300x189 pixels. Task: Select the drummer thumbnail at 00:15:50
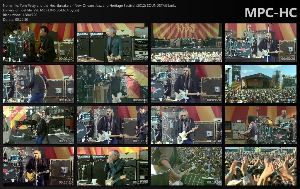pyautogui.click(x=261, y=125)
